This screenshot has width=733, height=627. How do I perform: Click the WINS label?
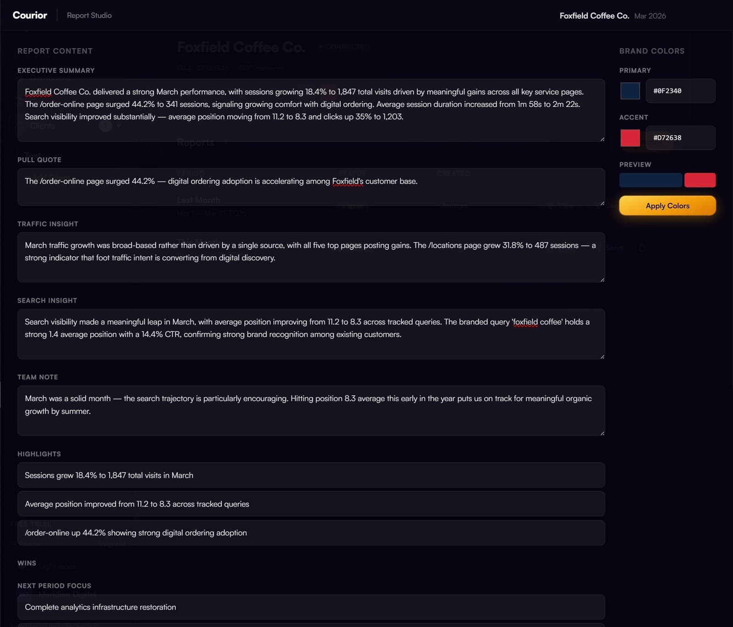pos(27,563)
